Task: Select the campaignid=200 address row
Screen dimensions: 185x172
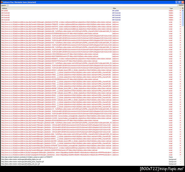Action: [x=56, y=152]
